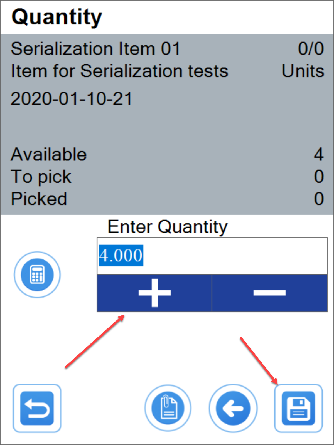Tap the undo return icon
Image resolution: width=334 pixels, height=445 pixels.
point(36,408)
